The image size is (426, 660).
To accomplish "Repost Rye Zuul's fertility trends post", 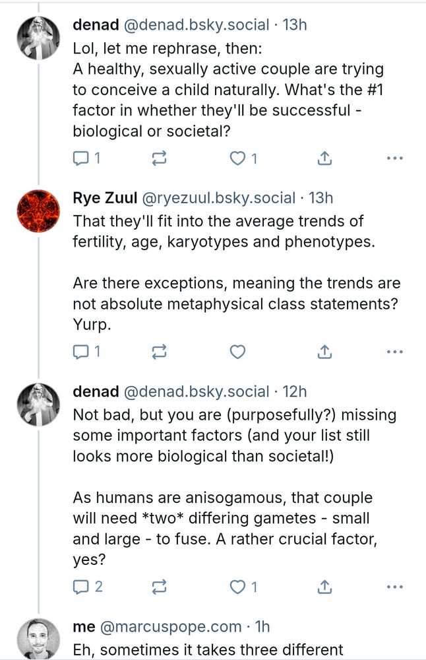I will [160, 352].
